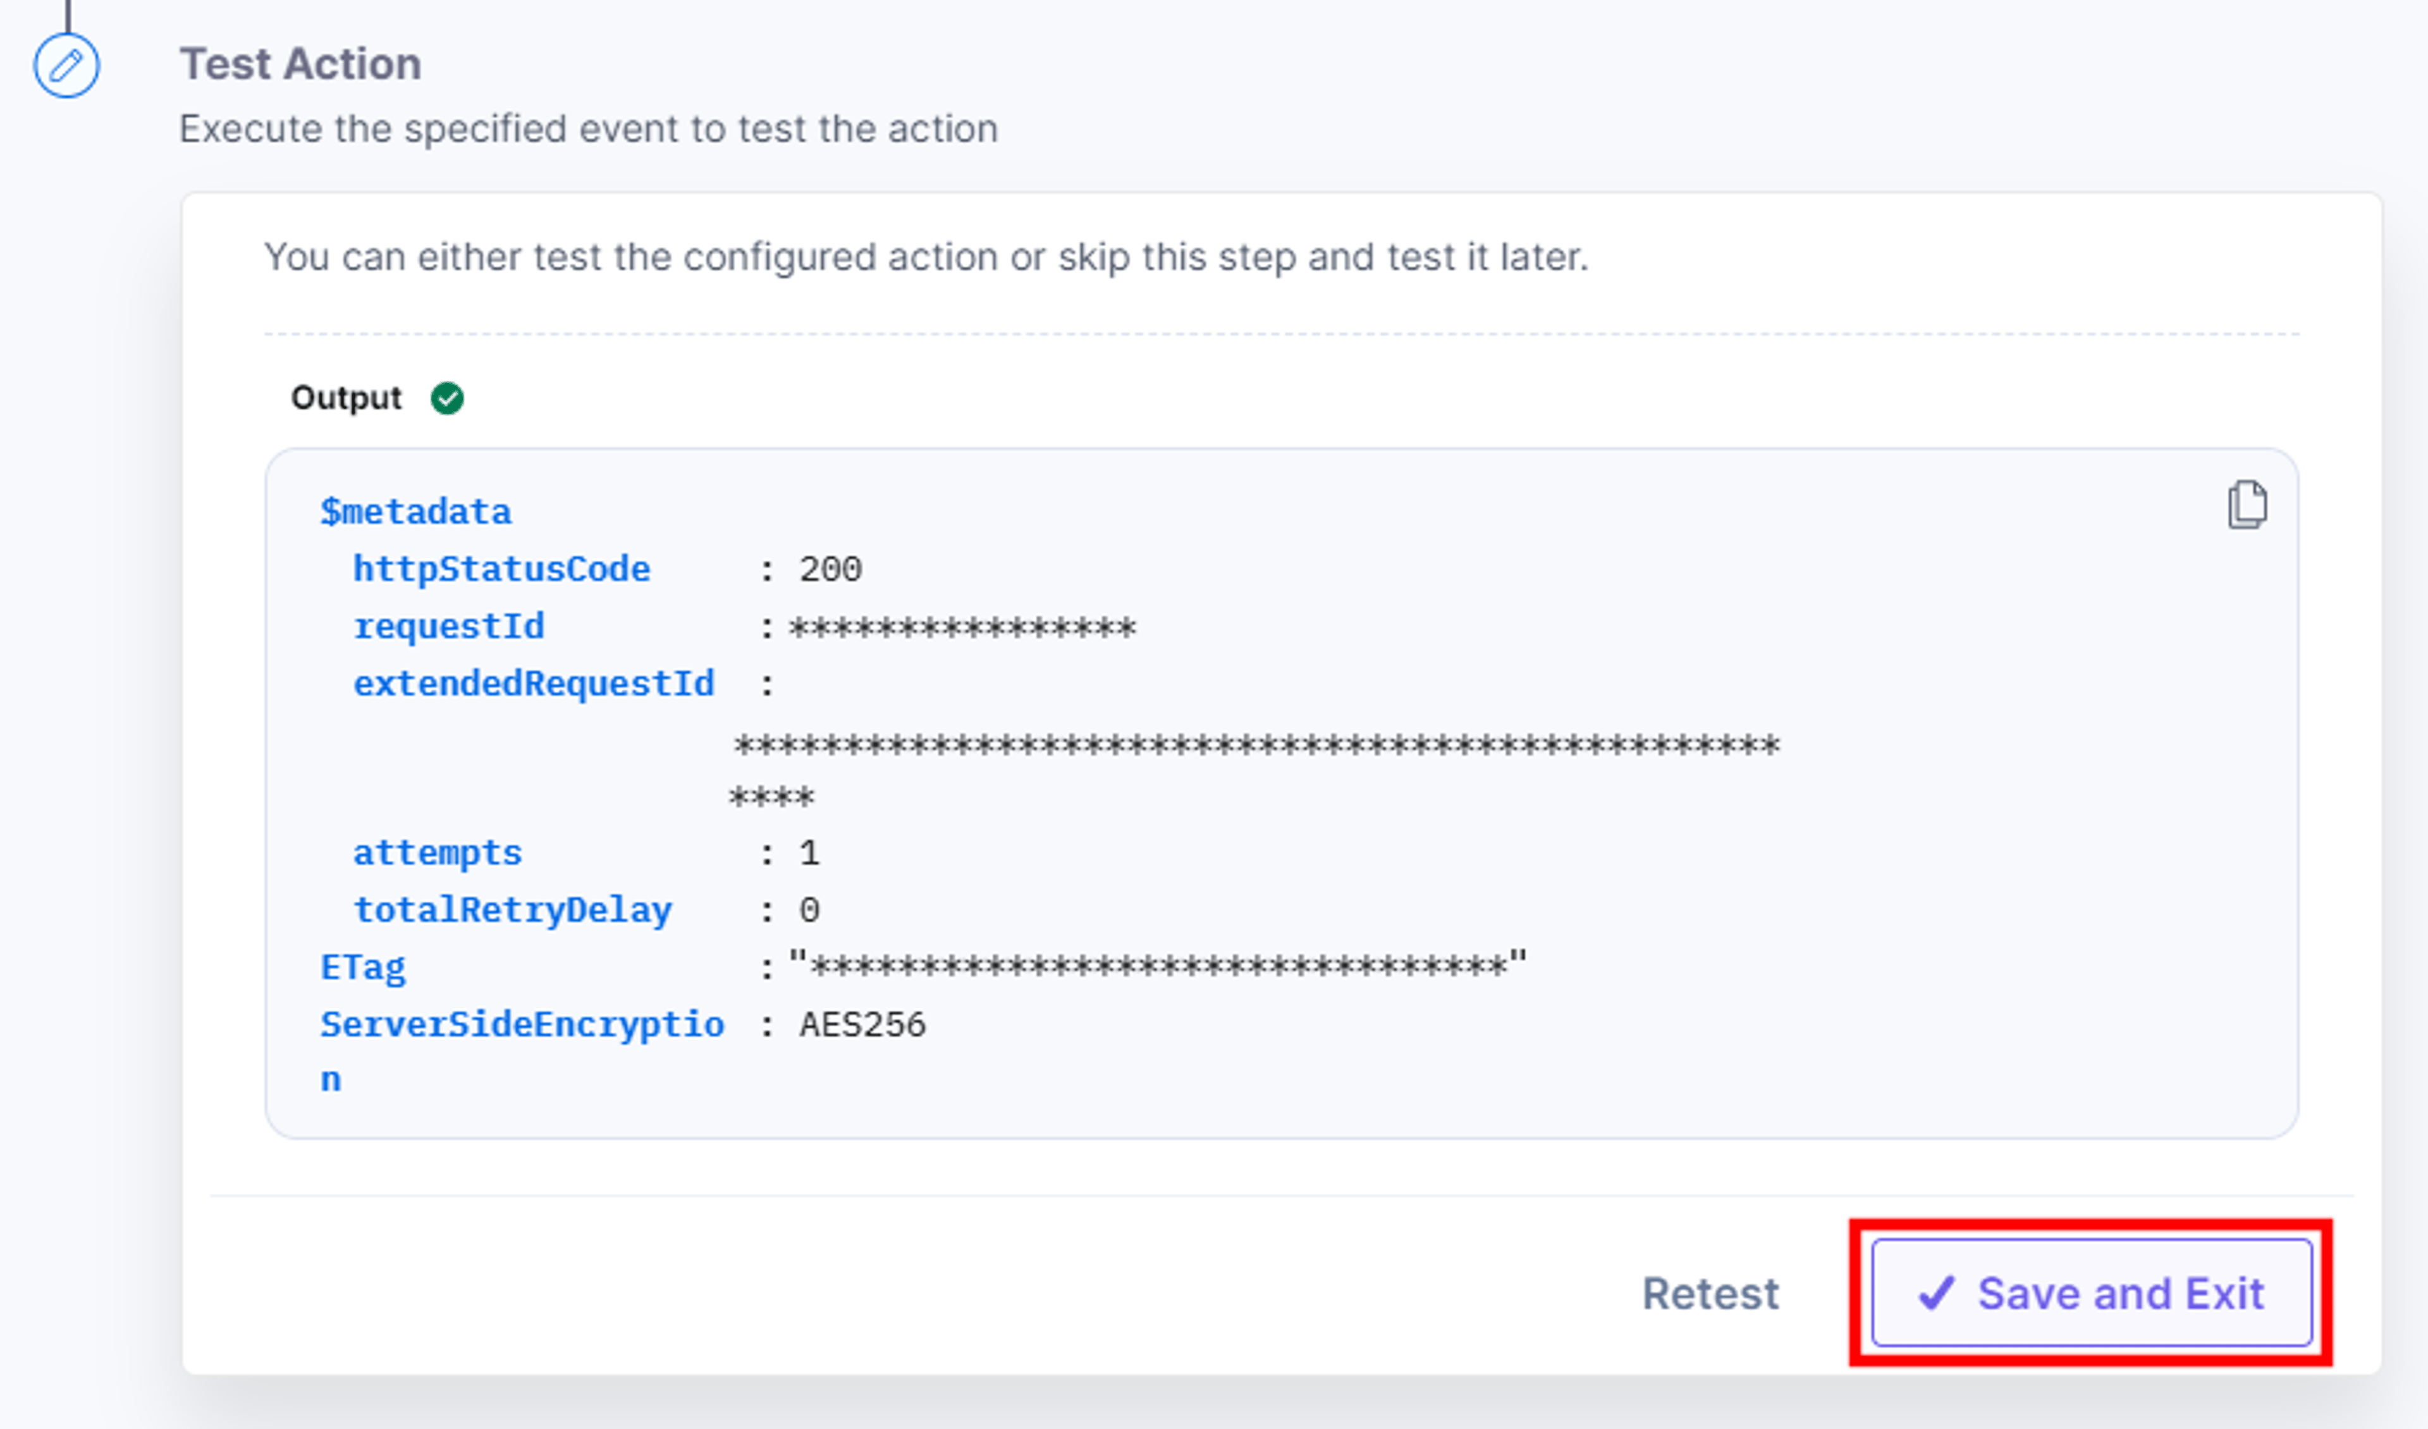Click the 'You can either test' instruction text

coord(926,257)
